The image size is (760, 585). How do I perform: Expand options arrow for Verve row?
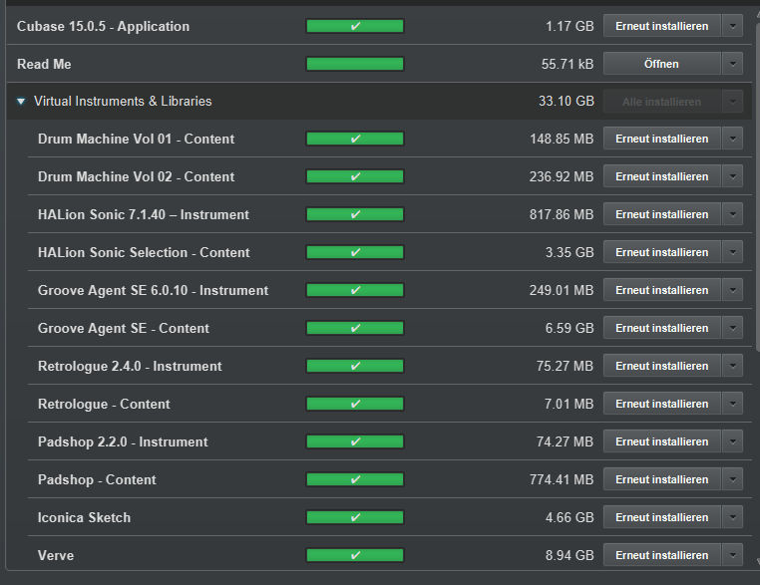click(x=733, y=555)
